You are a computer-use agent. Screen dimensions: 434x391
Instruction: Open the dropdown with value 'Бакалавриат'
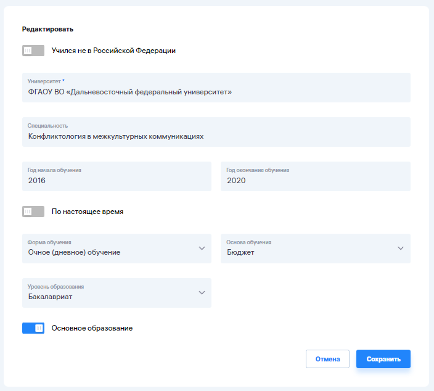(111, 293)
